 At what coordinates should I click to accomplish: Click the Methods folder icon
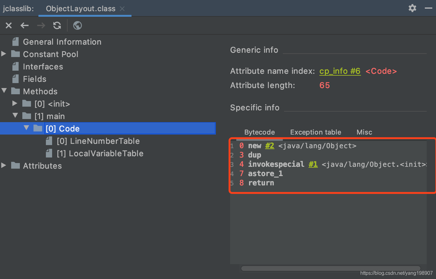tap(16, 91)
